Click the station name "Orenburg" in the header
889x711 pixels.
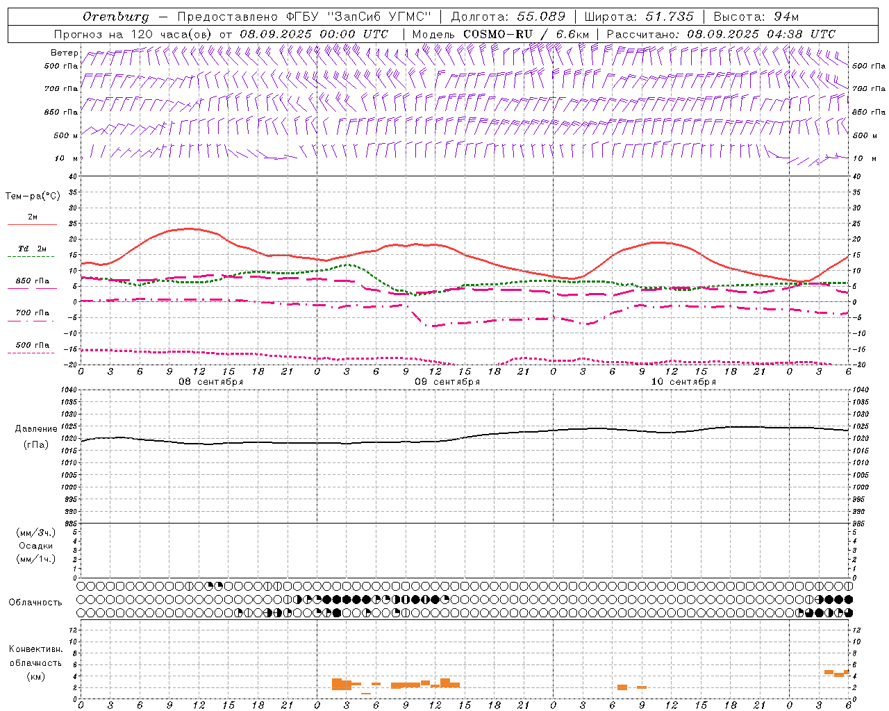115,17
